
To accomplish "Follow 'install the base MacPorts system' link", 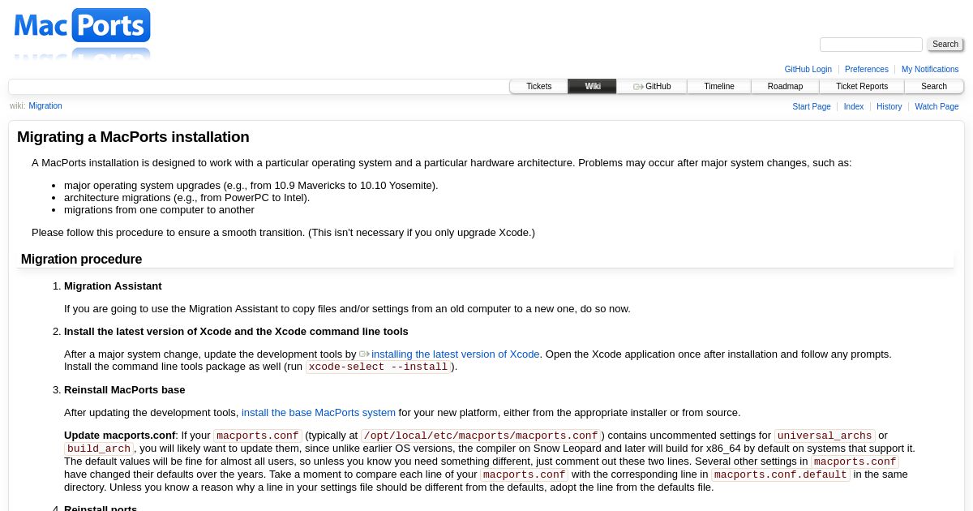I will click(319, 413).
